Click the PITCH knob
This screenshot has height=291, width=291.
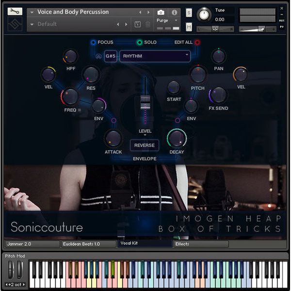(198, 75)
